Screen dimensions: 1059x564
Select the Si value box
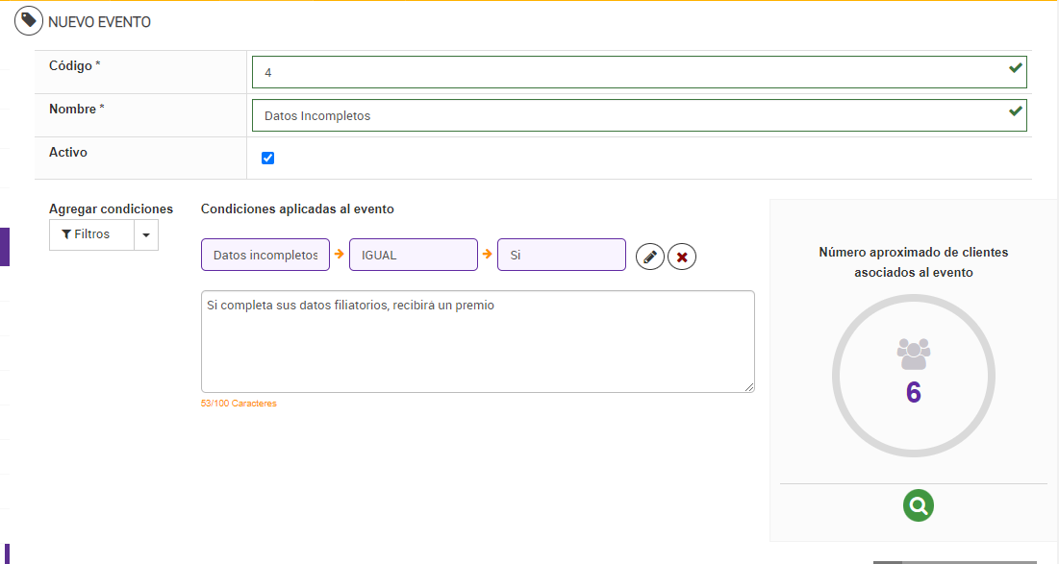click(x=561, y=255)
